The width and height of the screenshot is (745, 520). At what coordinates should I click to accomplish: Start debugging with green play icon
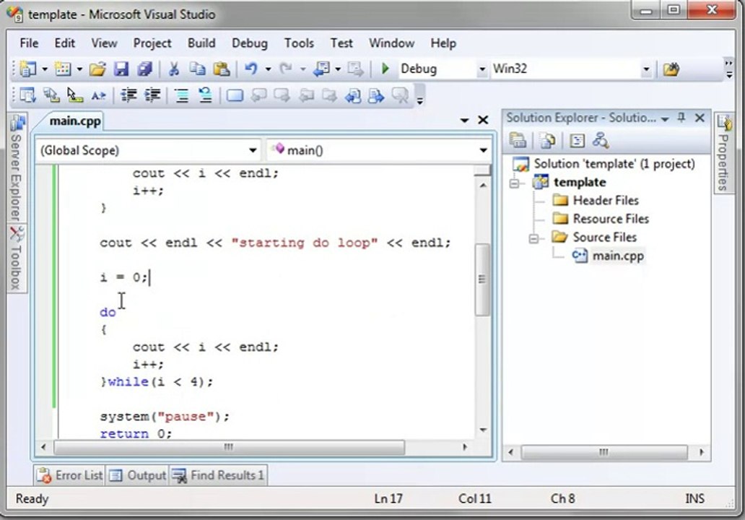coord(385,69)
